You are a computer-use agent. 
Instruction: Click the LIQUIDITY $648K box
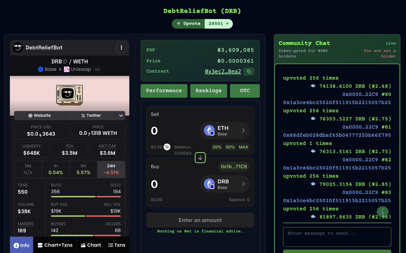click(31, 150)
